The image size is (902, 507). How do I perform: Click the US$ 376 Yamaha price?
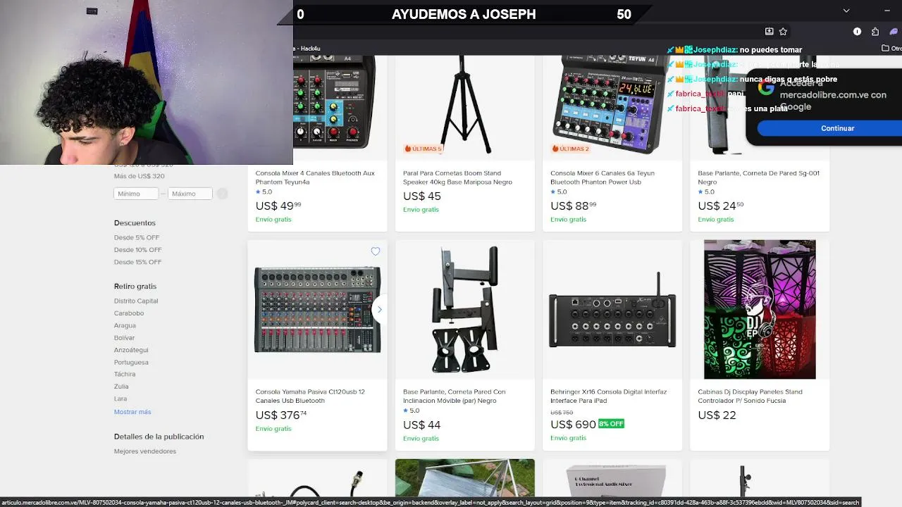281,415
